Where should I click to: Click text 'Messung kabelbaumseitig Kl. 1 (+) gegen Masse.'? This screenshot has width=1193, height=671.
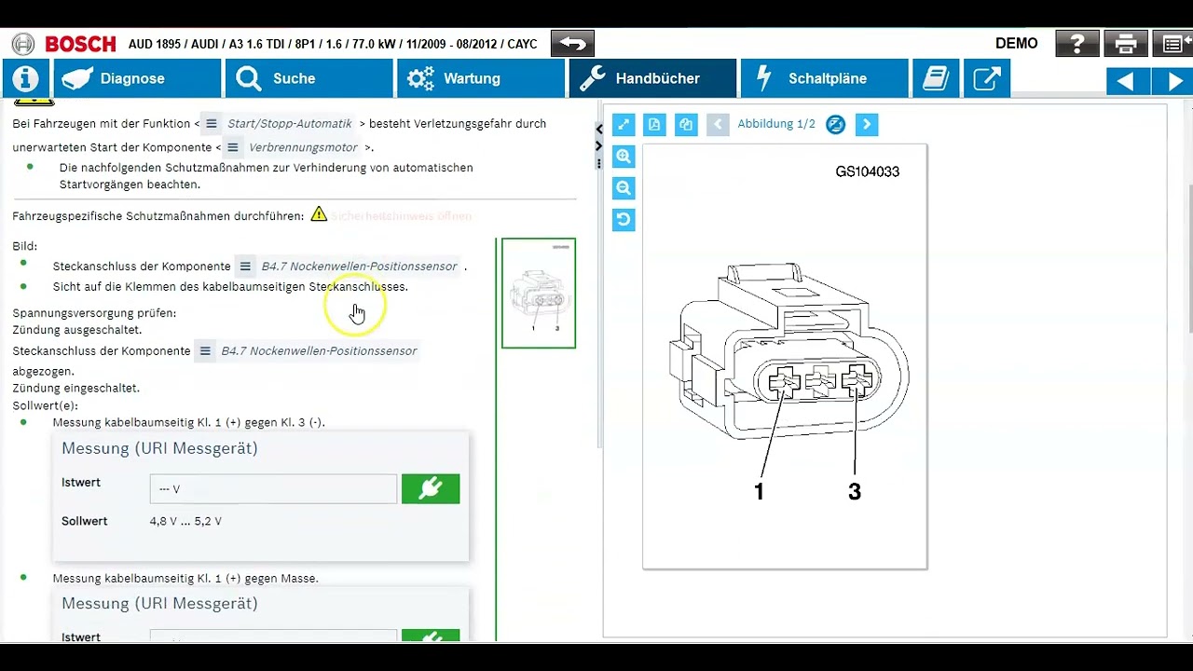[x=185, y=579]
